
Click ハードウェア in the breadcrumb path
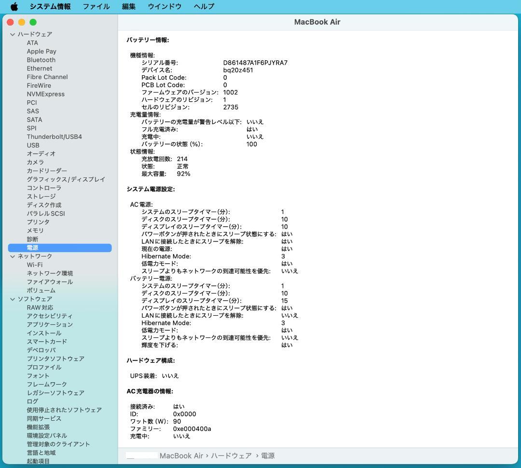click(x=233, y=455)
